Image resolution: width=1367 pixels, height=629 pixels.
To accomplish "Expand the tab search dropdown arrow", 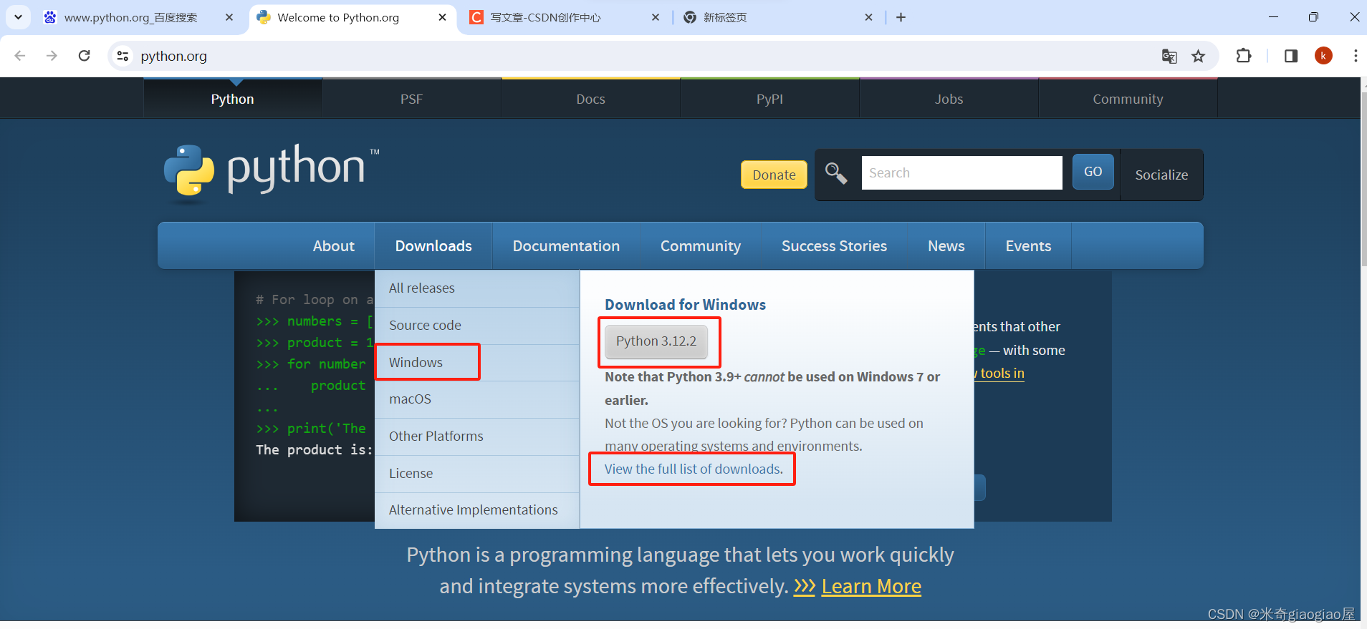I will (18, 17).
